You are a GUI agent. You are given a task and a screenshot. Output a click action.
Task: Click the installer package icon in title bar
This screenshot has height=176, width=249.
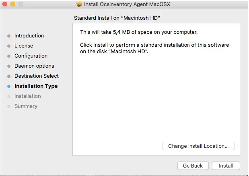coord(79,4)
